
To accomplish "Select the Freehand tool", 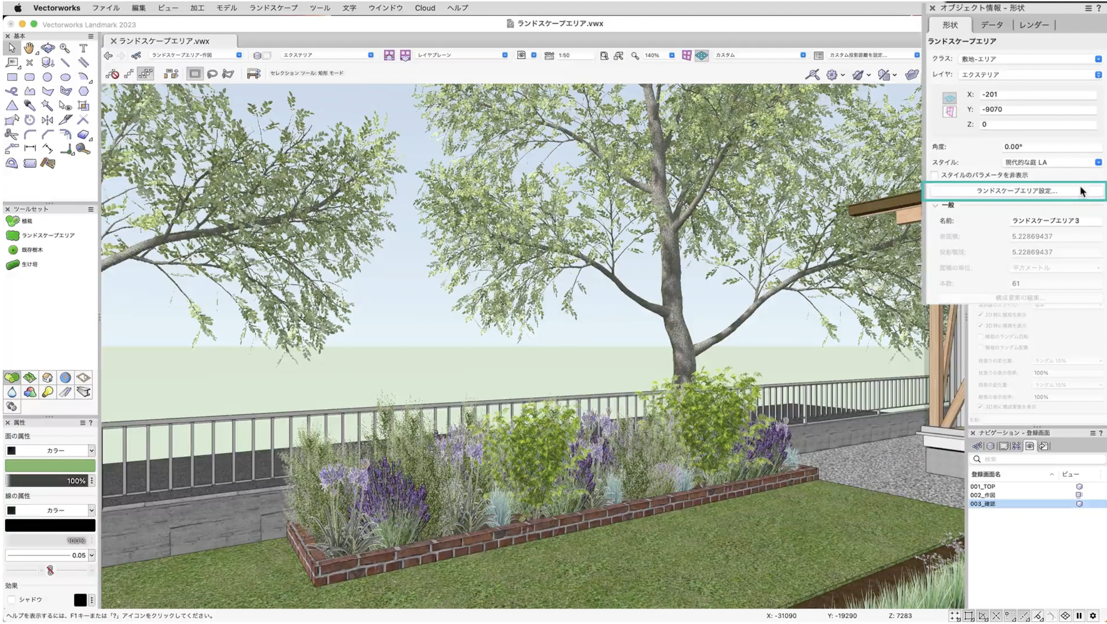I will click(x=12, y=92).
